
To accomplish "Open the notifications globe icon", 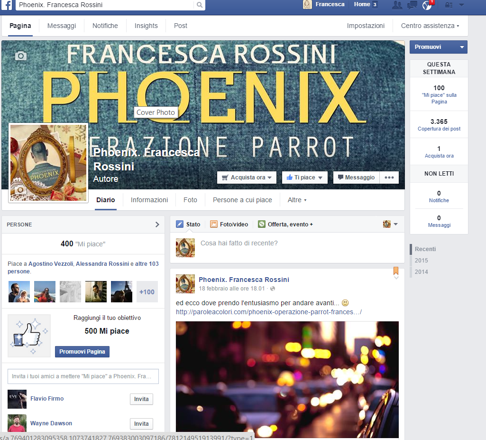I will pos(427,5).
